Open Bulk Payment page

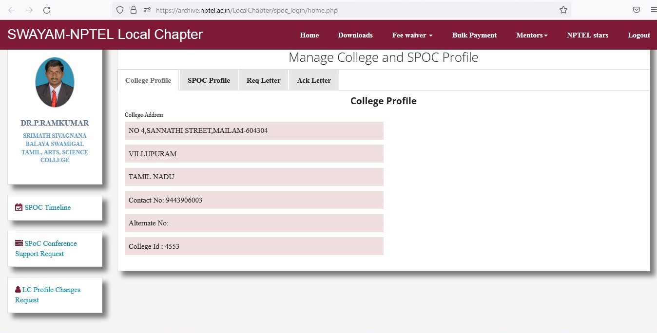coord(475,35)
